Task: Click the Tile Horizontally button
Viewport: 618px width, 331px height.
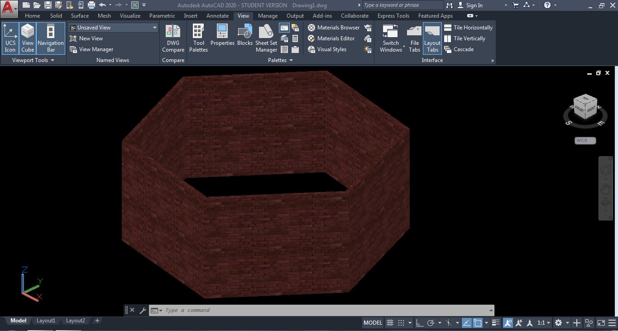Action: coord(472,27)
